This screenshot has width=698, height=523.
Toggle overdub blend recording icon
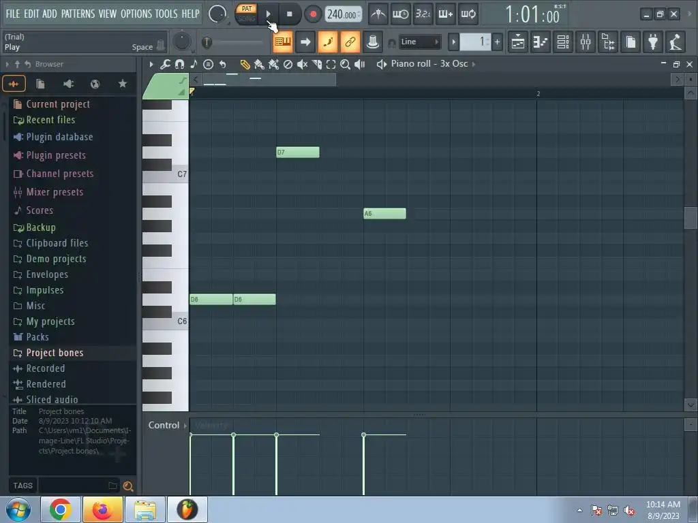445,14
